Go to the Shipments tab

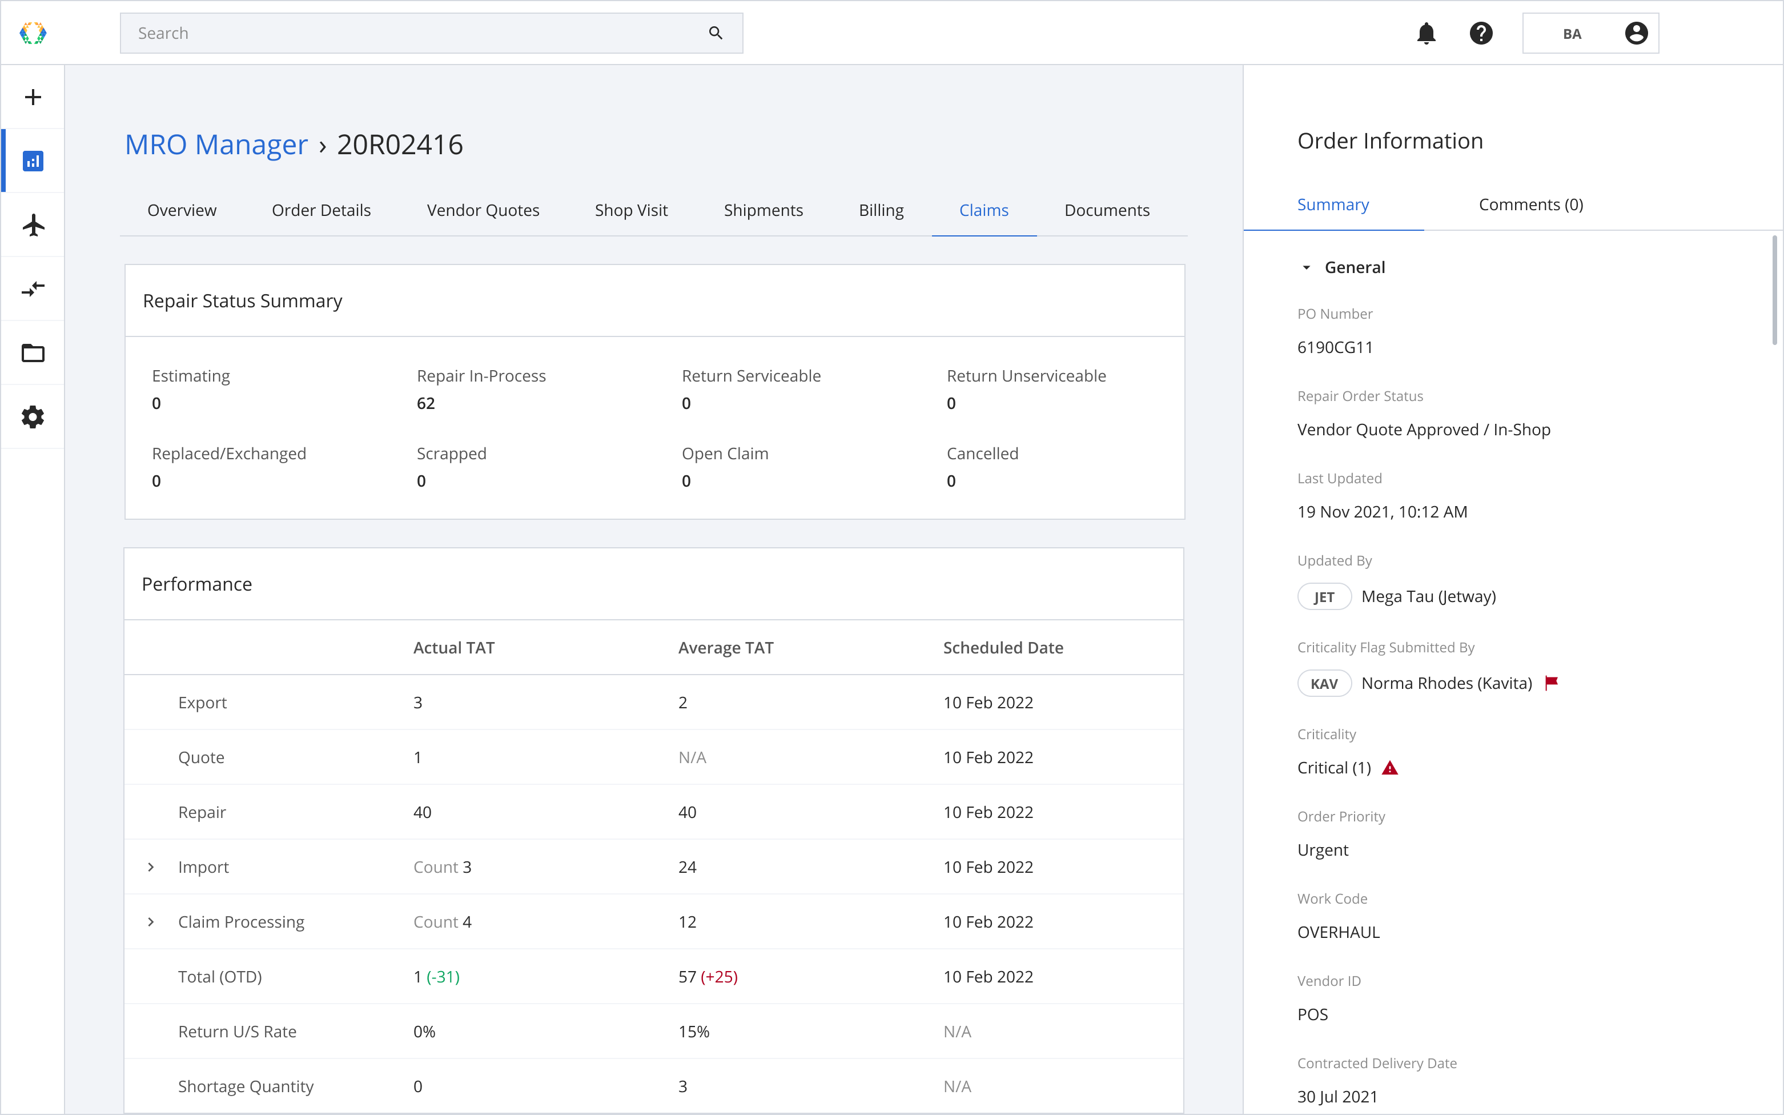(763, 210)
